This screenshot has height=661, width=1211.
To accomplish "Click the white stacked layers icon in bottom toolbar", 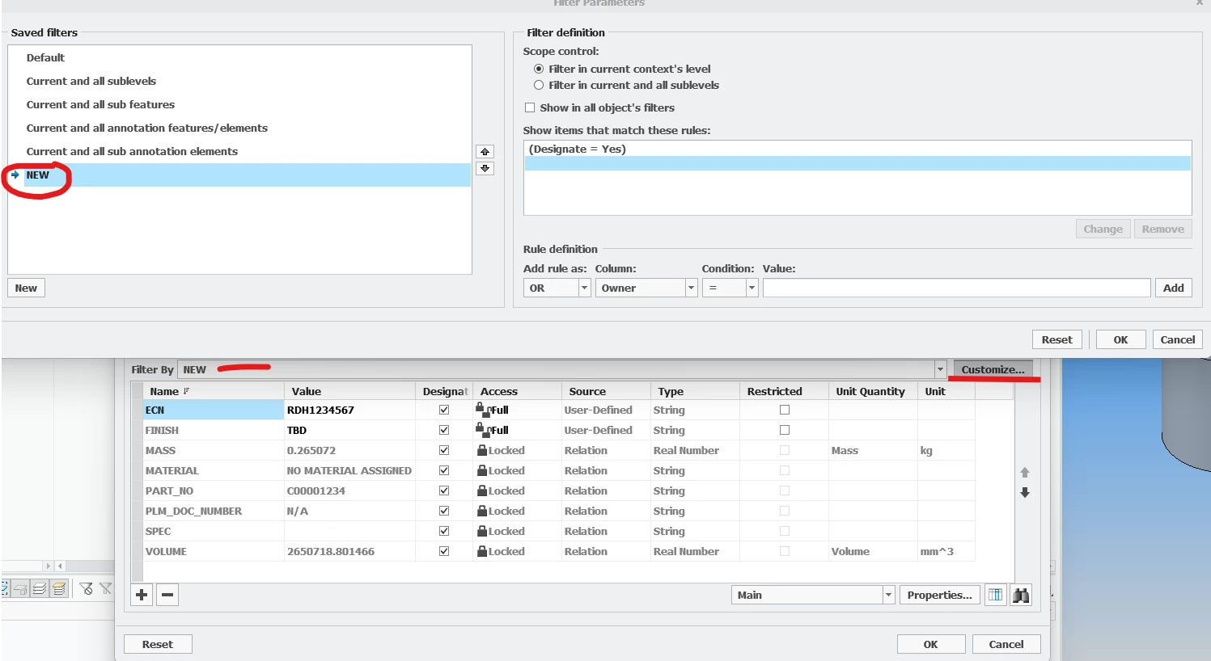I will click(40, 588).
